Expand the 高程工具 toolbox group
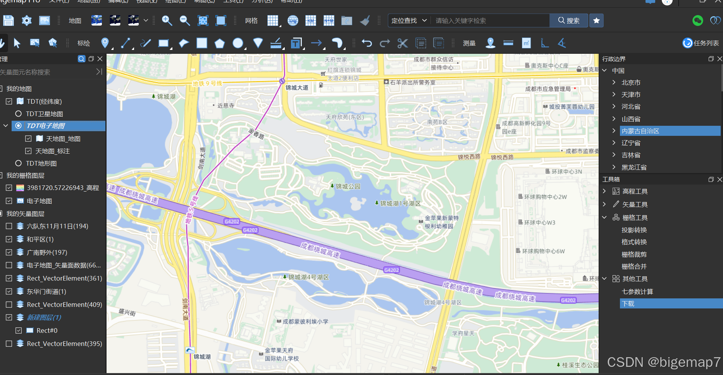723x375 pixels. coord(604,191)
